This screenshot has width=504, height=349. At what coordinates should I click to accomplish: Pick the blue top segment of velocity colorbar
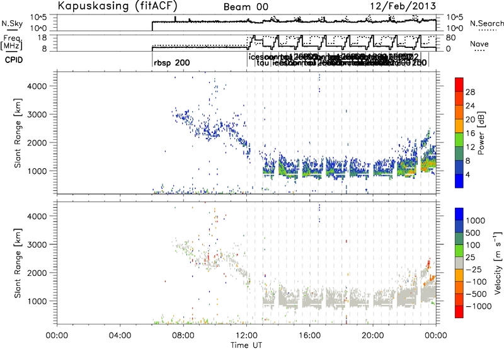coord(459,214)
